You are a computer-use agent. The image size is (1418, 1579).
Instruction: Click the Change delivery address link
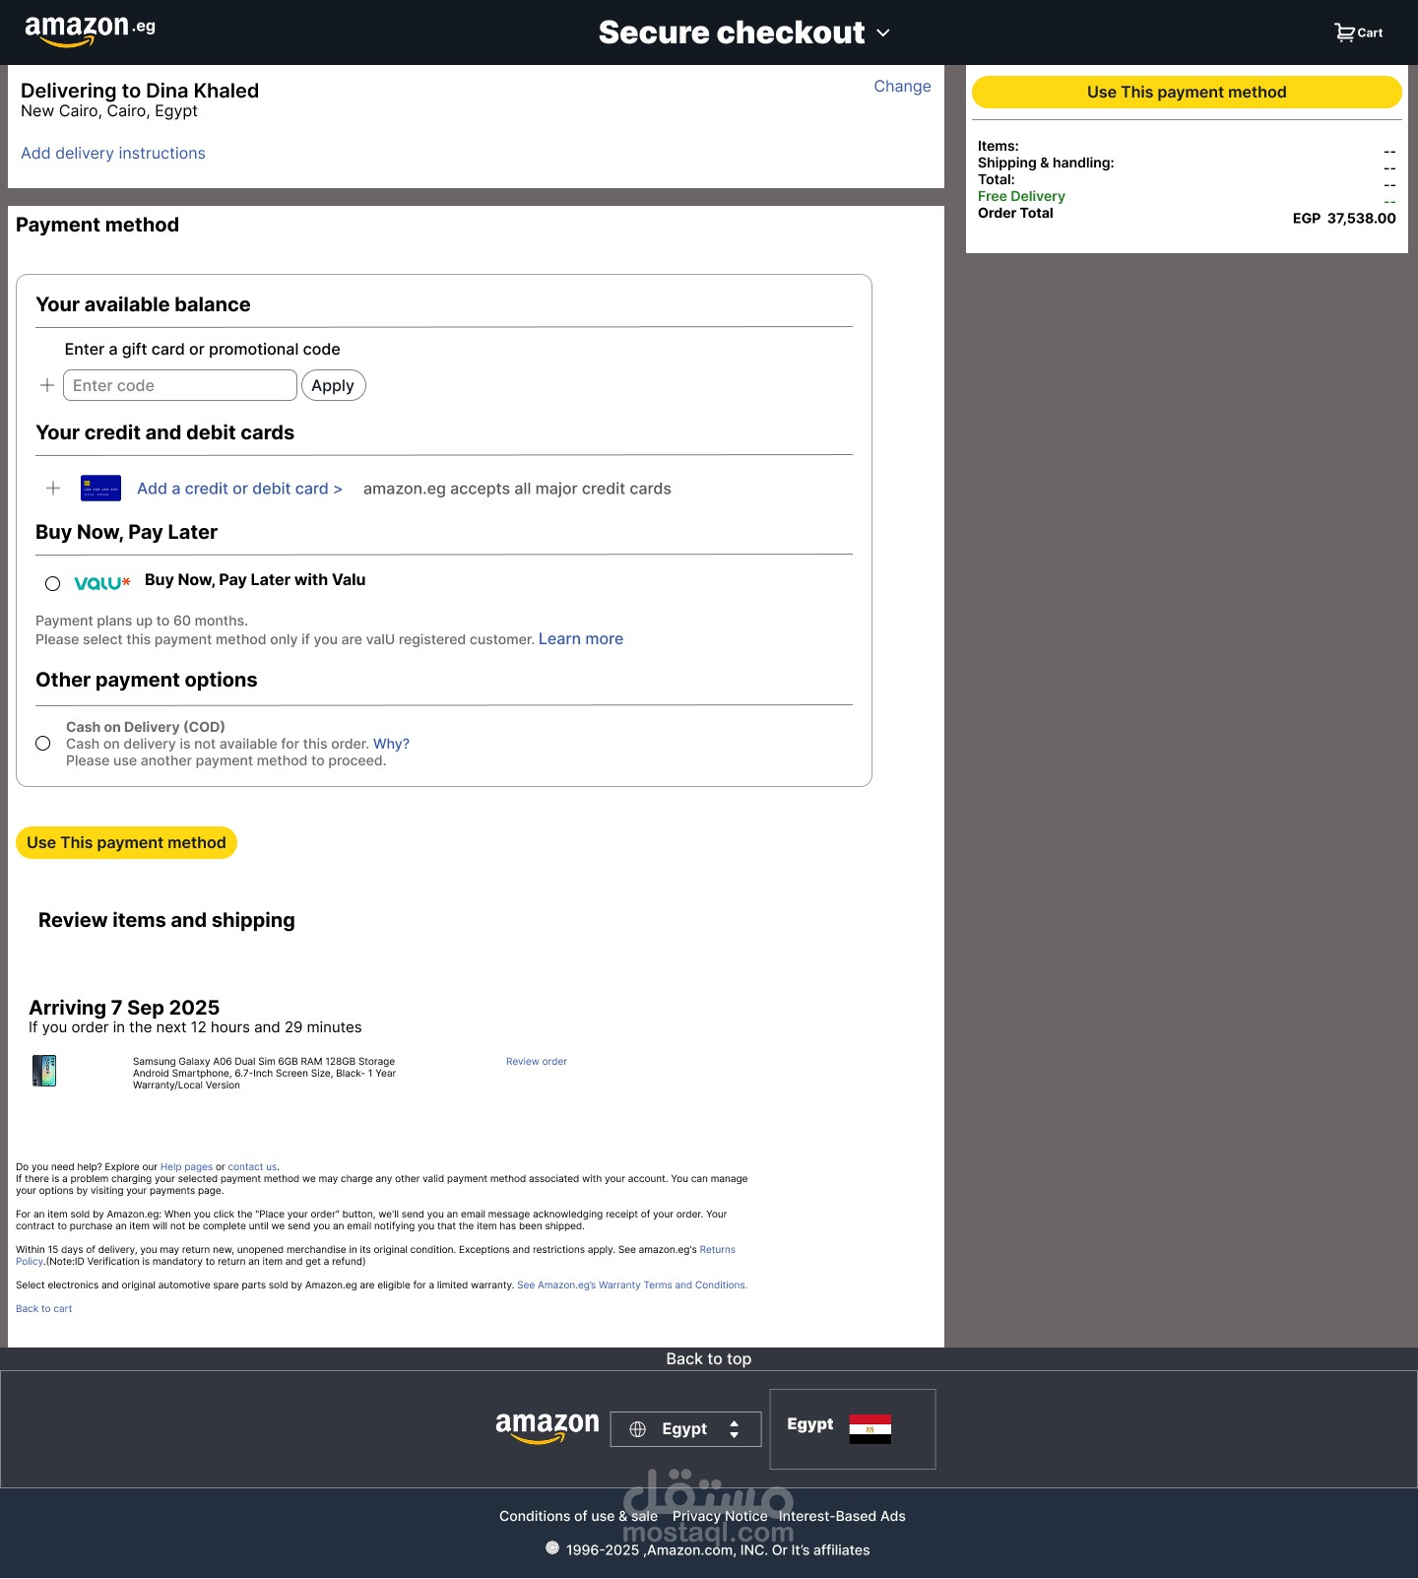tap(902, 87)
